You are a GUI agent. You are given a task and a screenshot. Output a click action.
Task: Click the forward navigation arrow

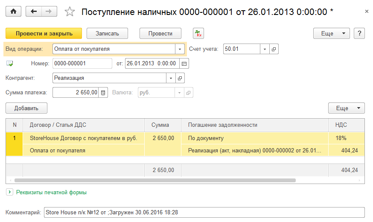coord(49,12)
